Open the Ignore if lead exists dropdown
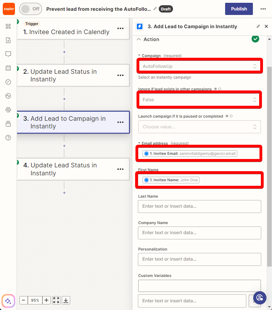This screenshot has height=310, width=272. click(x=199, y=100)
